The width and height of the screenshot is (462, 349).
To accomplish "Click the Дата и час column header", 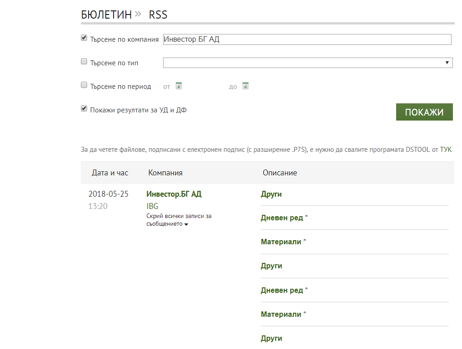I will [x=110, y=173].
